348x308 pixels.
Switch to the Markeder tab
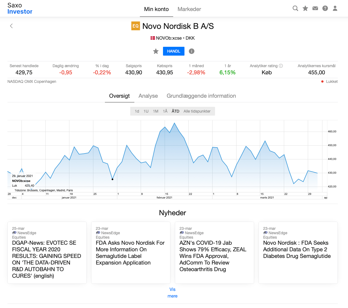tap(189, 9)
